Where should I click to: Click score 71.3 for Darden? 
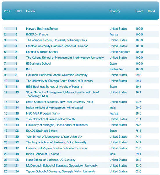pos(138,148)
